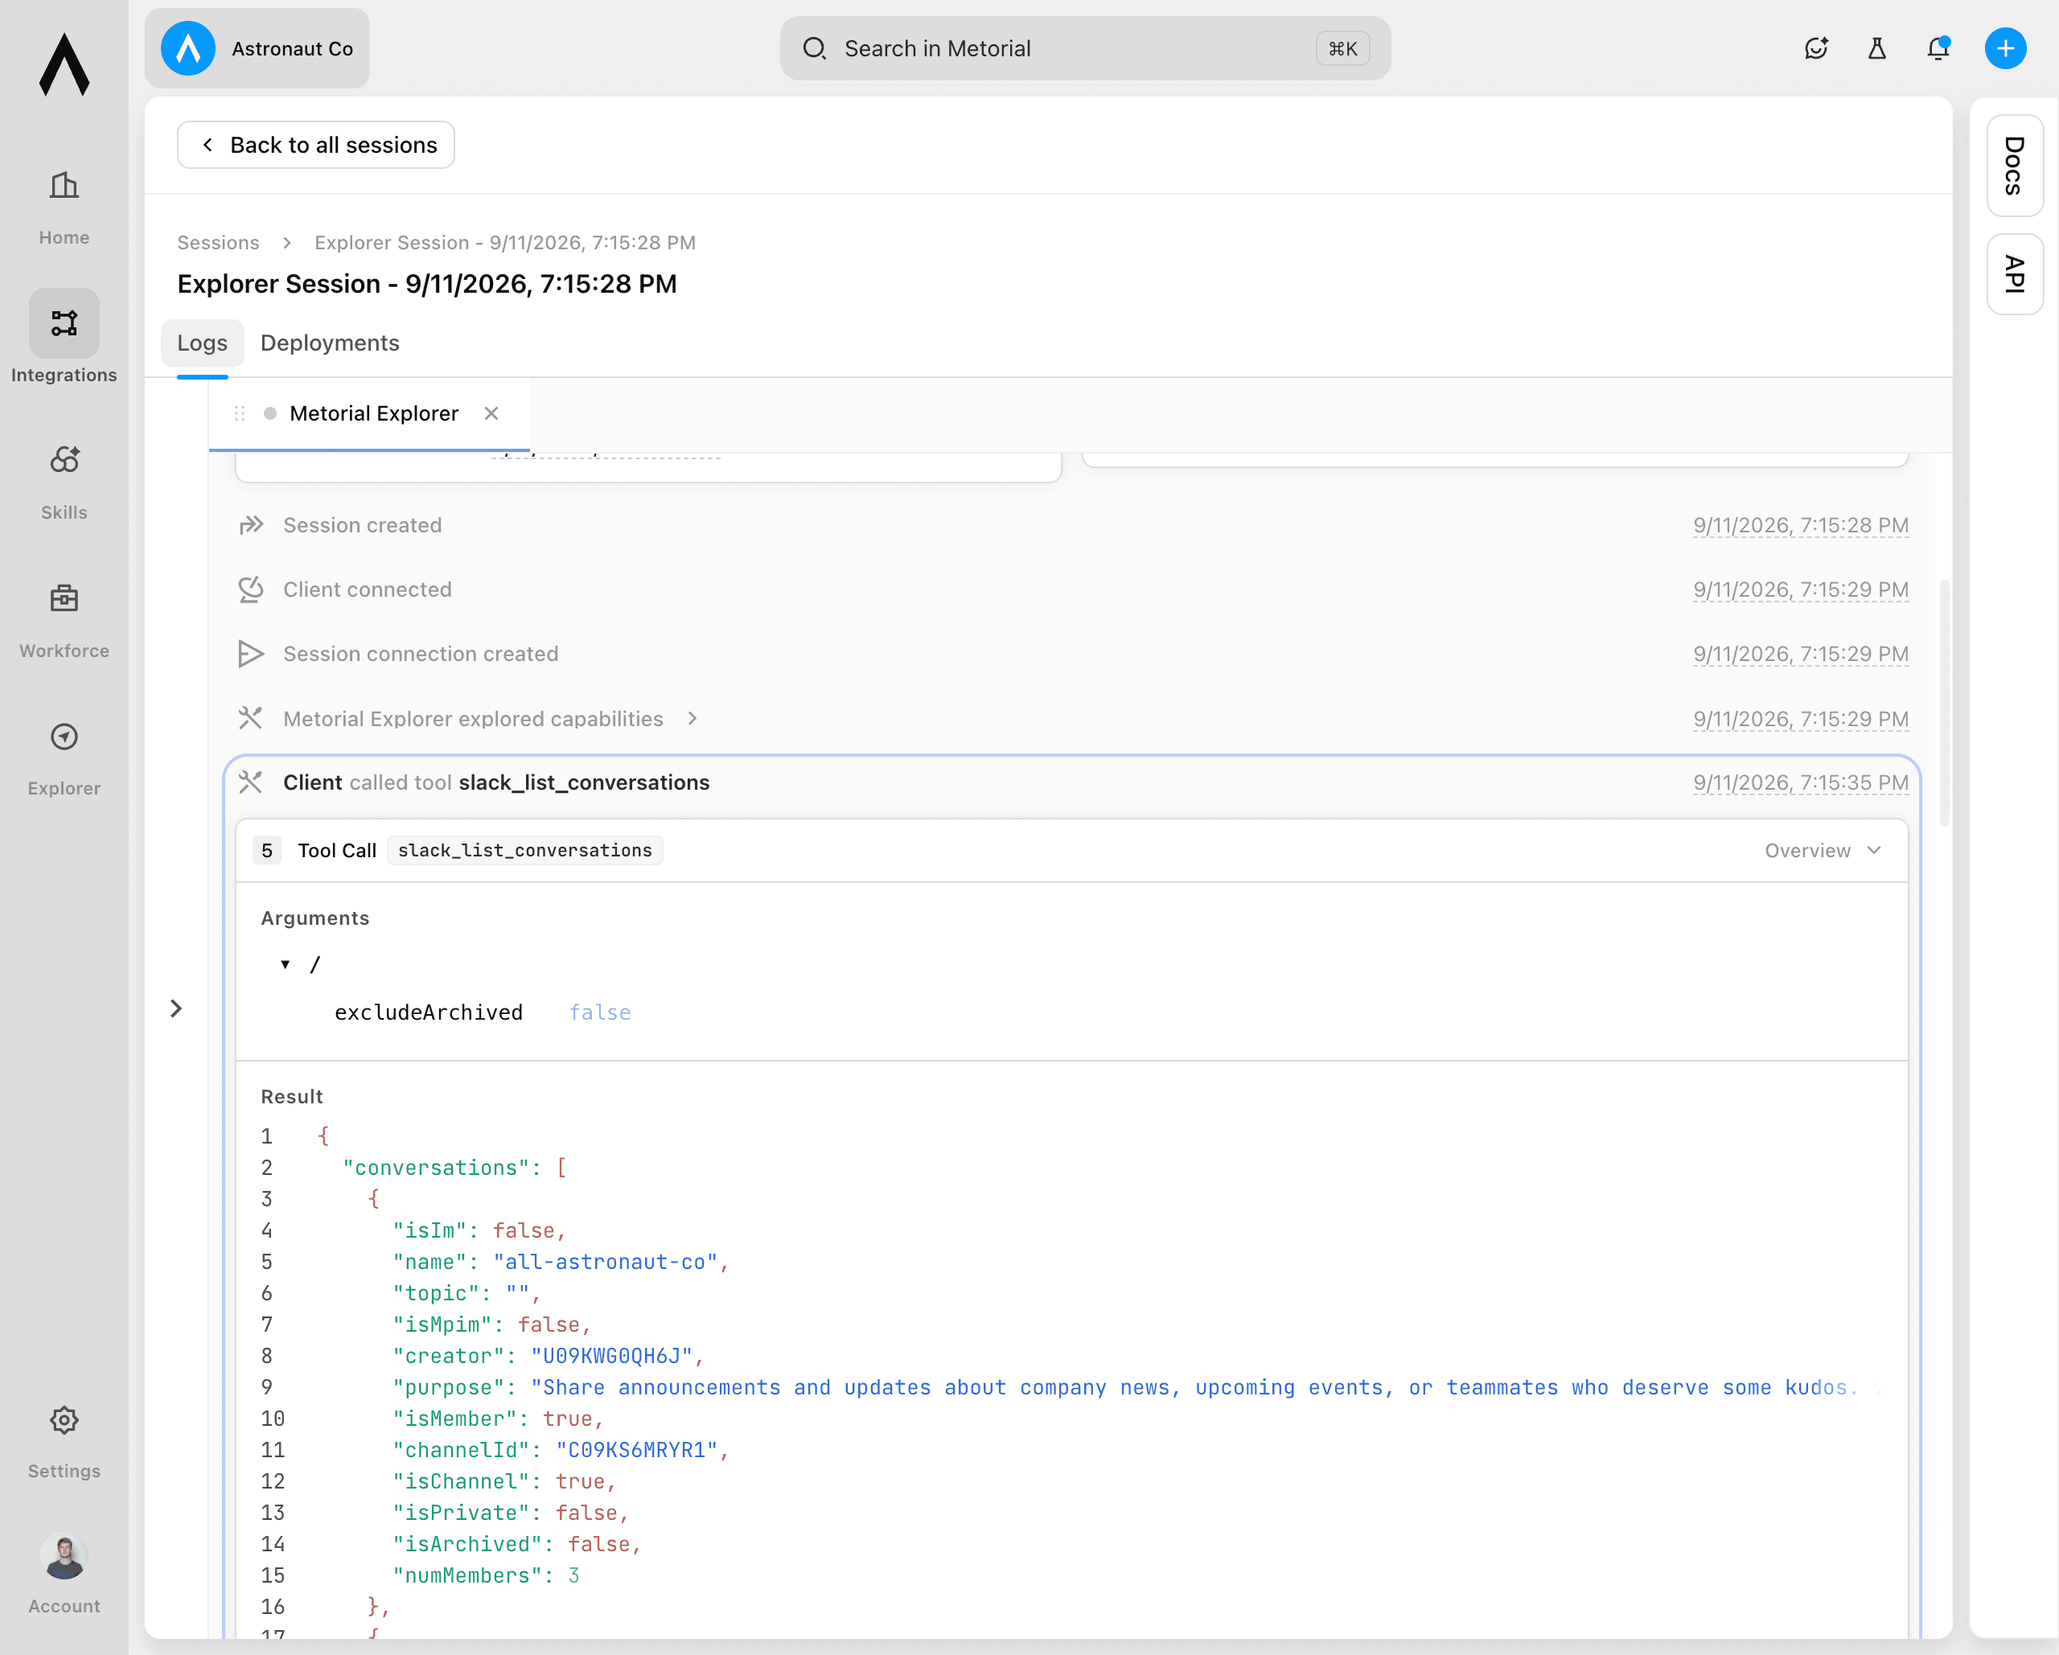Screen dimensions: 2059x1655
Task: Open Settings from the sidebar
Action: (64, 1440)
